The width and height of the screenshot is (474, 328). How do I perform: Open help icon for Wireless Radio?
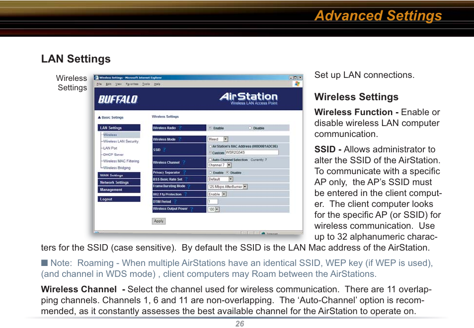180,128
